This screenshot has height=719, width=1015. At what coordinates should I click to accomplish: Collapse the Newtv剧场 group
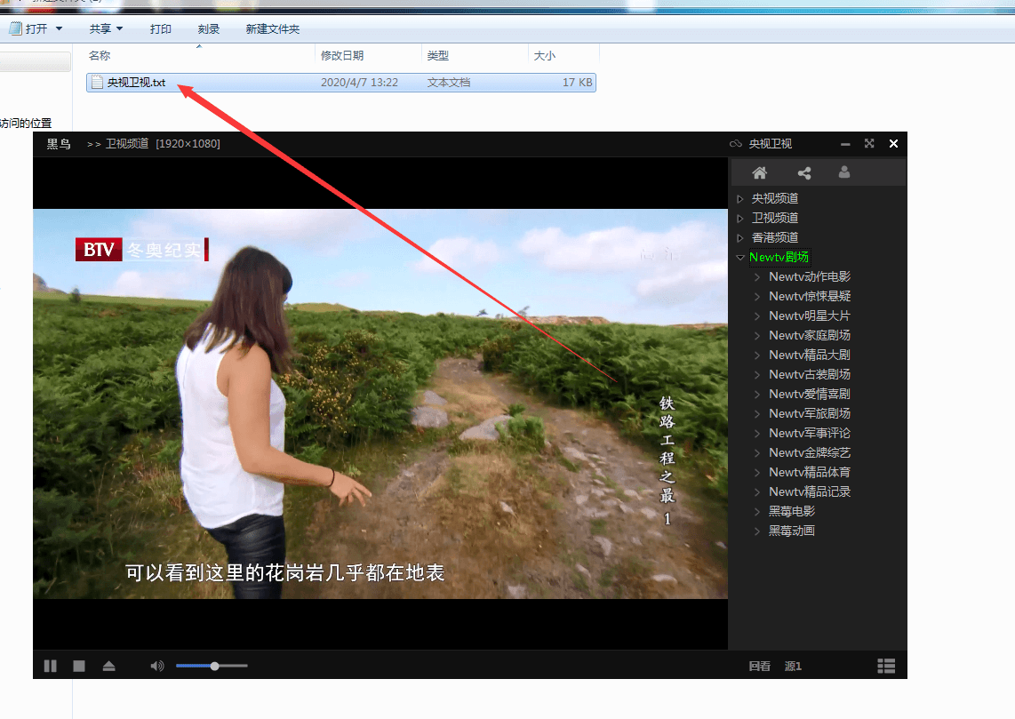pyautogui.click(x=740, y=258)
